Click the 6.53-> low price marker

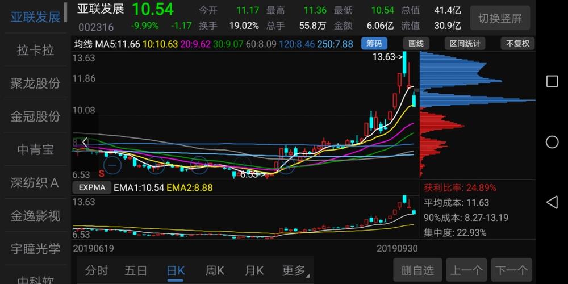[253, 174]
